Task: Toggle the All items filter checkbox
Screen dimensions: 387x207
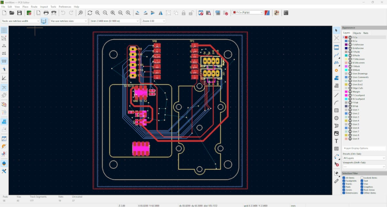Action: [x=344, y=177]
